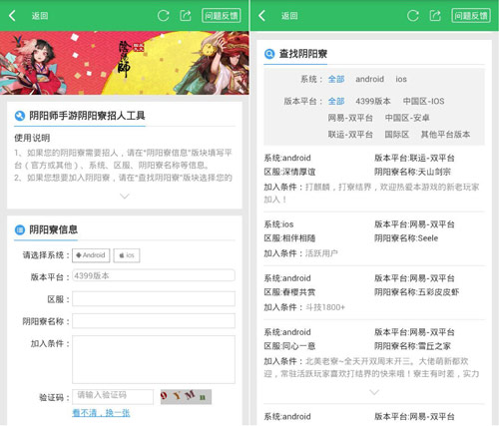Filter system by ios in search panel

point(401,79)
